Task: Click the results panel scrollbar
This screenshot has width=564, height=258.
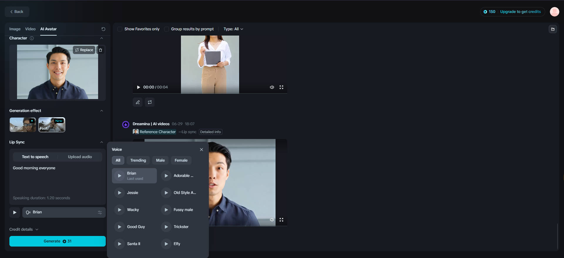Action: [558, 237]
